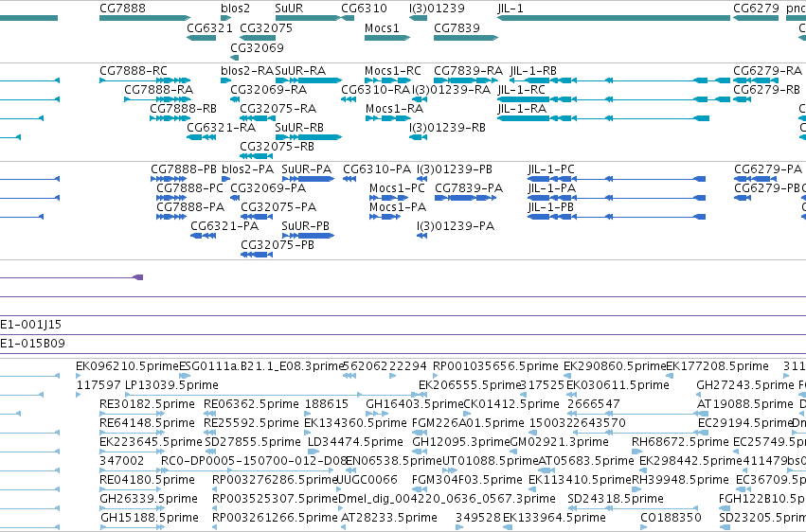The height and width of the screenshot is (532, 806).
Task: Open the CG32075-PA protein label
Action: (x=278, y=207)
